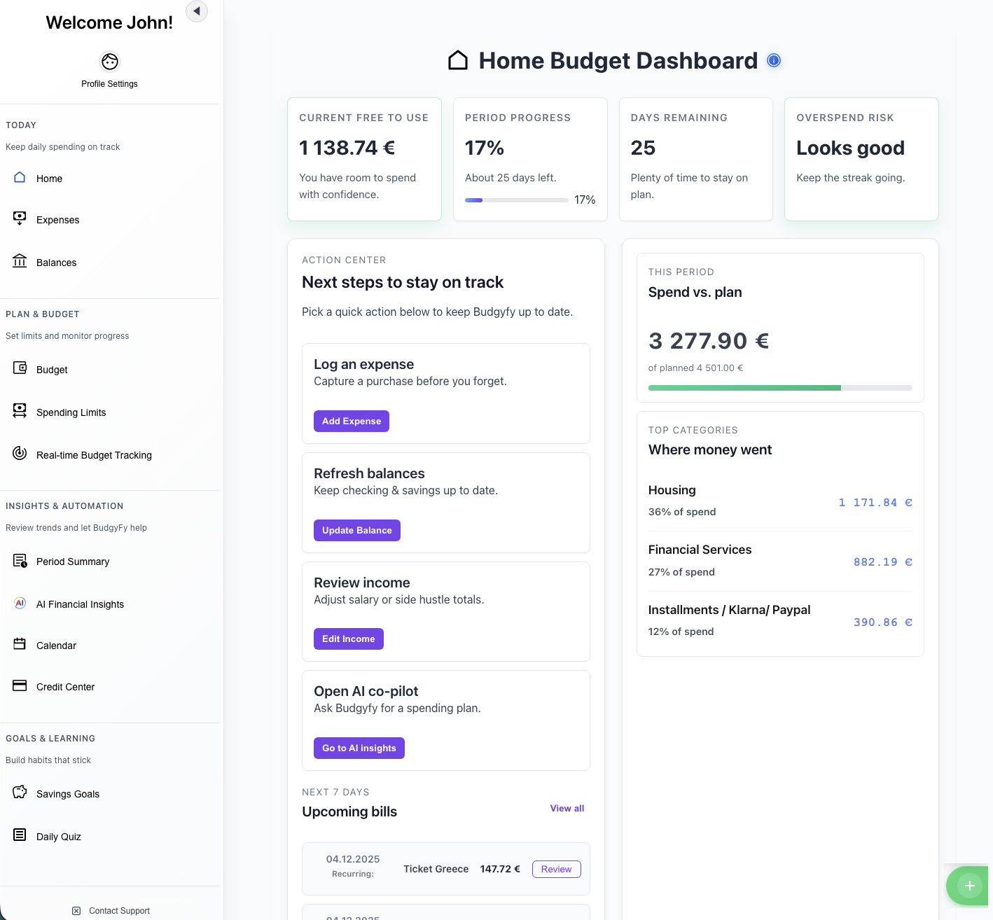Open Profile Settings via the avatar icon
The width and height of the screenshot is (993, 920).
coord(109,62)
